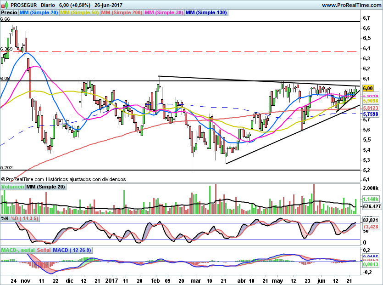Click the 576.427 volume average tag
Image resolution: width=383 pixels, height=285 pixels.
point(372,206)
